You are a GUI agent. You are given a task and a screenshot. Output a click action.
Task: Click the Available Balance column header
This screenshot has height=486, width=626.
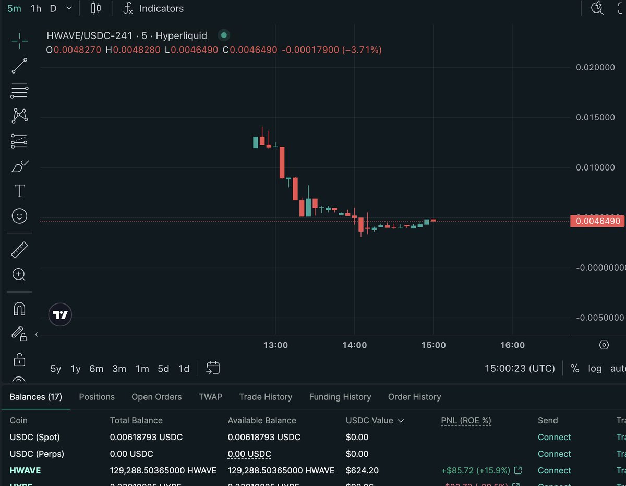click(x=262, y=420)
